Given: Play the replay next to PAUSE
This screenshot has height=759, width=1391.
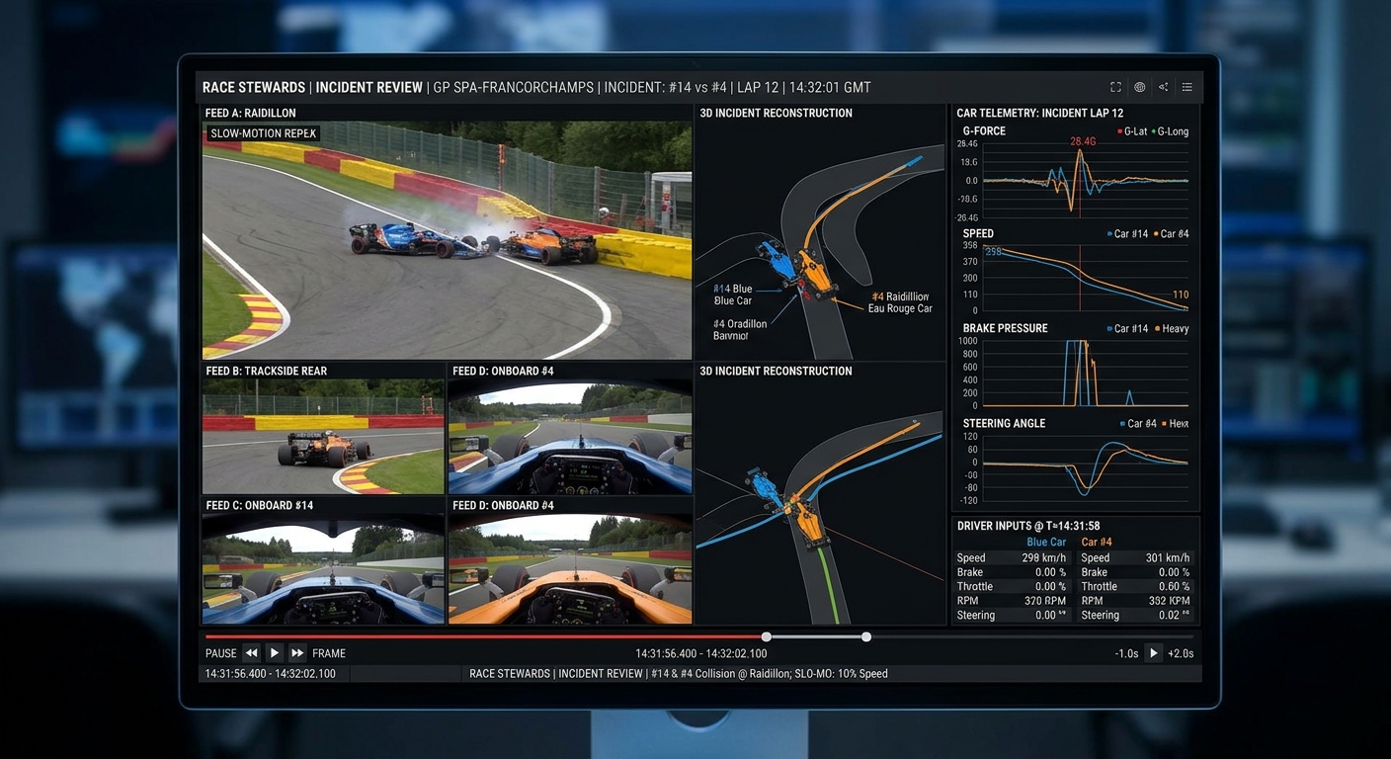Looking at the screenshot, I should point(275,653).
